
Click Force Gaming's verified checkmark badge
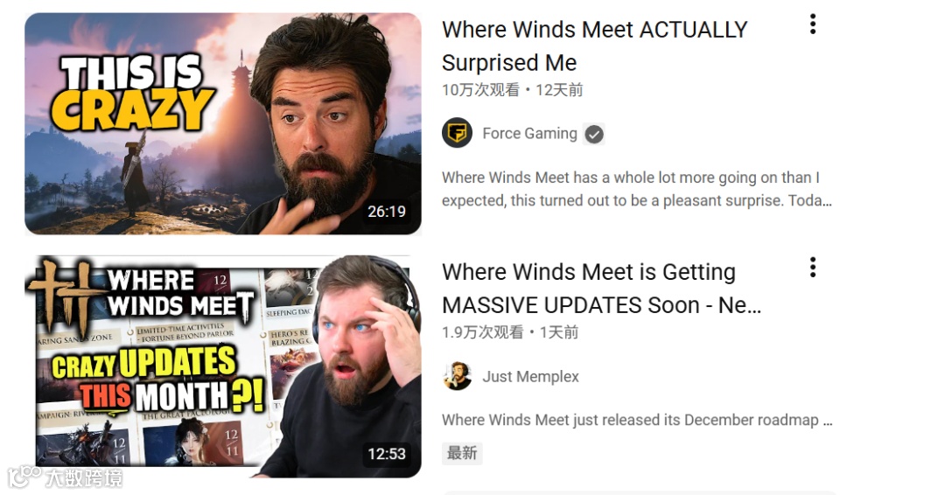(x=594, y=134)
